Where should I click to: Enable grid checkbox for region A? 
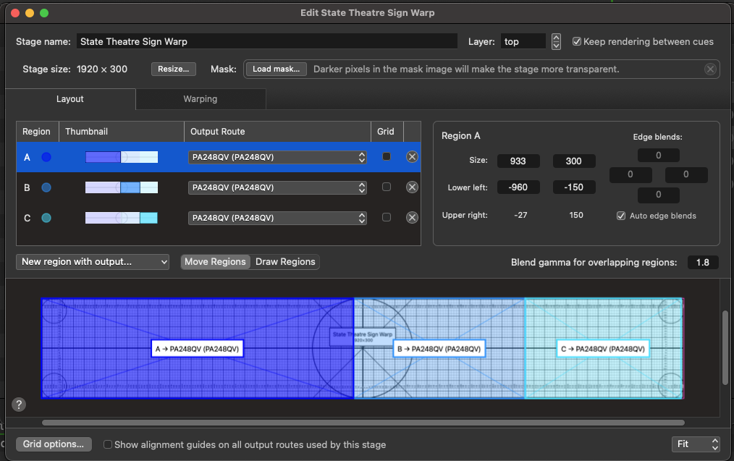387,156
